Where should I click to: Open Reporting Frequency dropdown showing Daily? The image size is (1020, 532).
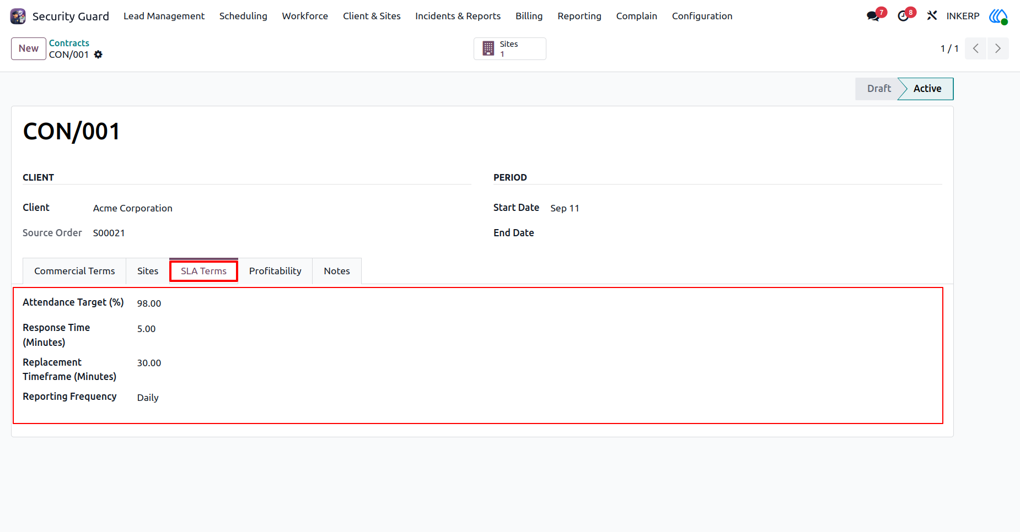(x=148, y=398)
